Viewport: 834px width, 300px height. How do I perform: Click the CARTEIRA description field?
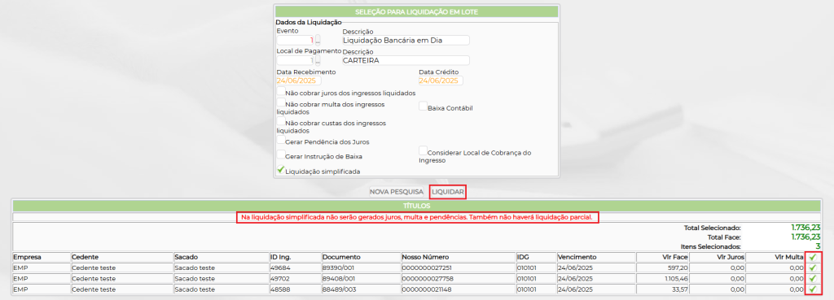406,60
